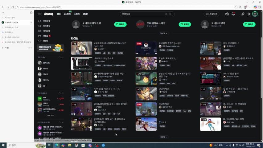Open the taskbar search box
This screenshot has height=148, width=263.
tap(27, 145)
